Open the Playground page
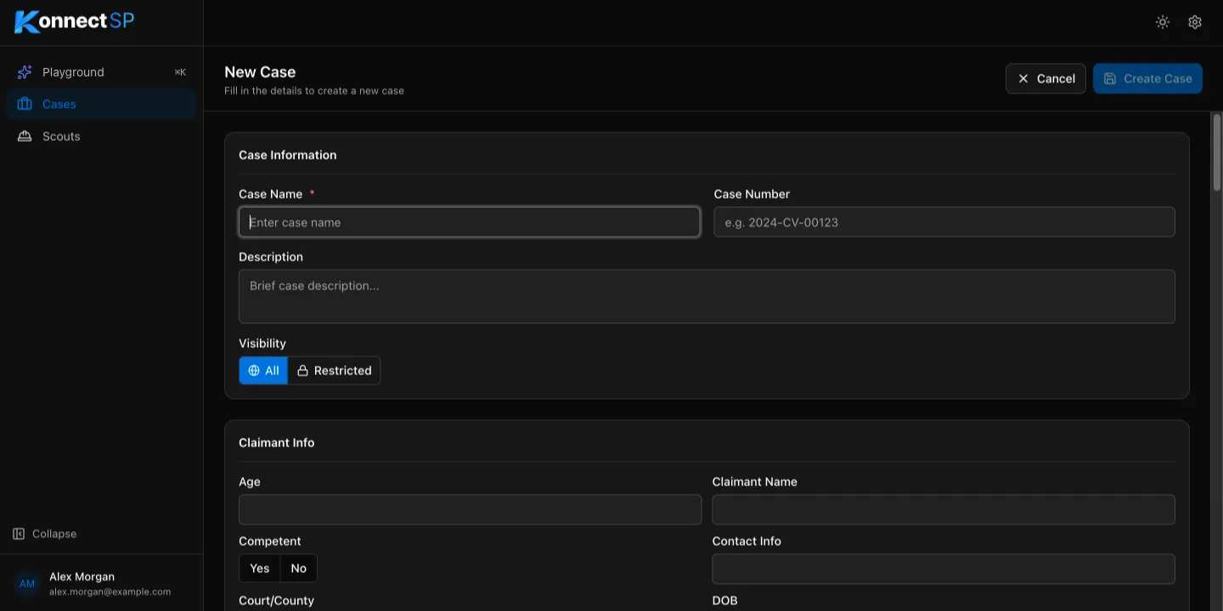Image resolution: width=1223 pixels, height=611 pixels. pos(102,72)
